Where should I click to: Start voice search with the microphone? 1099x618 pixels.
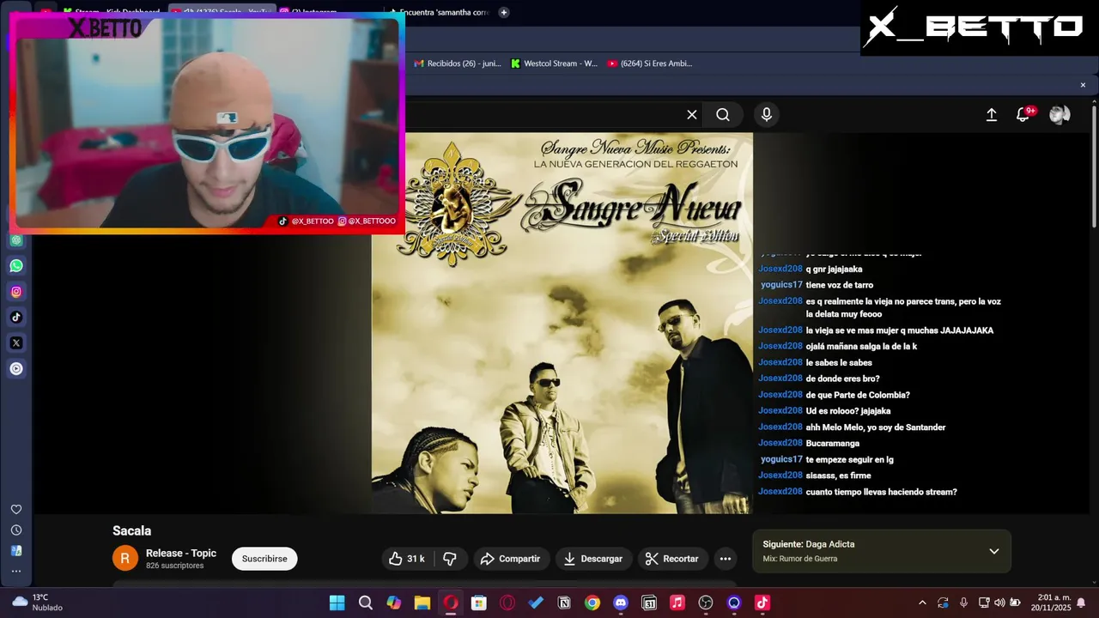coord(767,115)
